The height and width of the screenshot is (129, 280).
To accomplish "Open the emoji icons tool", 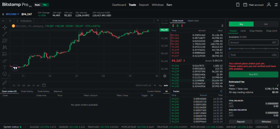I will (x=5, y=73).
